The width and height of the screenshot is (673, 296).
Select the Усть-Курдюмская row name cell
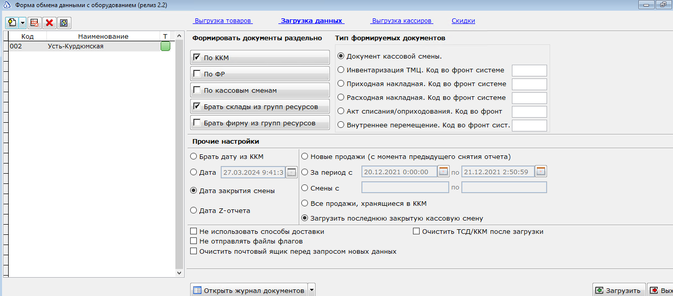(x=103, y=46)
